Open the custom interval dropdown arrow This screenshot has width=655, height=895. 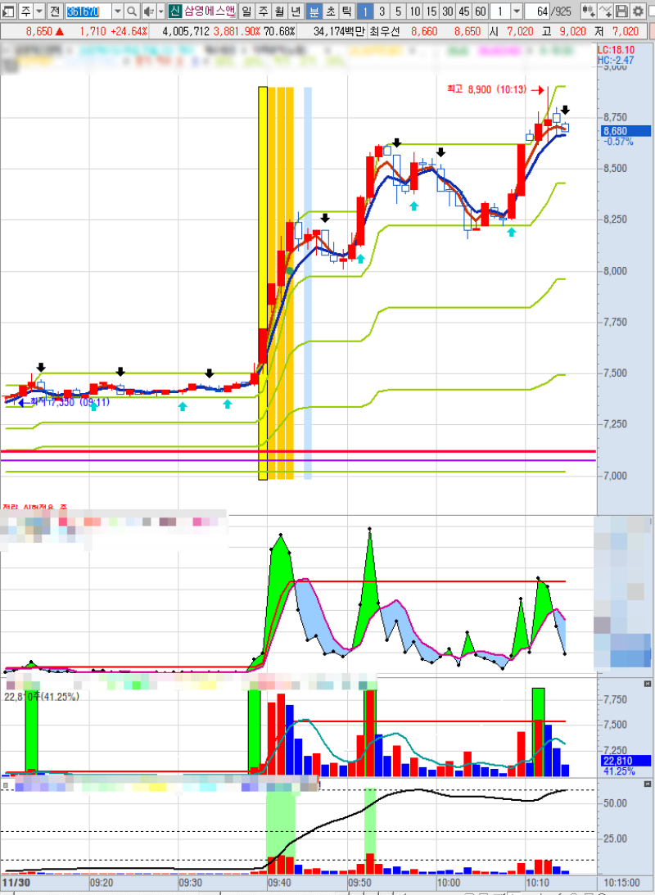click(x=517, y=11)
